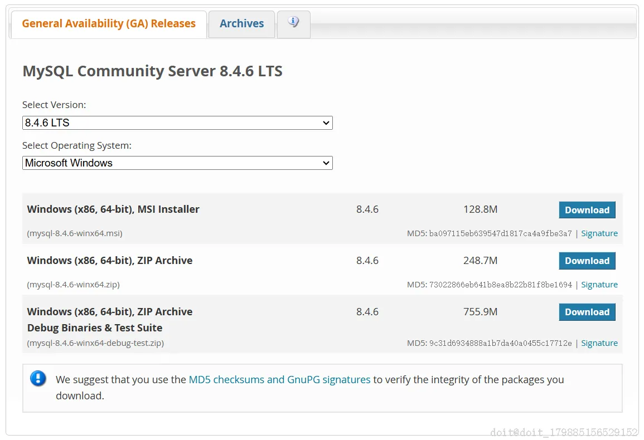Download the 248.7M ZIP Archive

tap(587, 261)
